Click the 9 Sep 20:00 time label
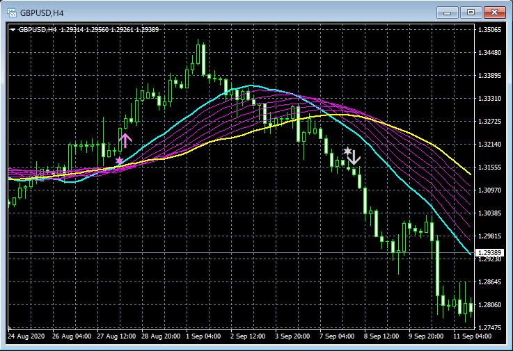Image resolution: width=513 pixels, height=351 pixels. pyautogui.click(x=426, y=336)
